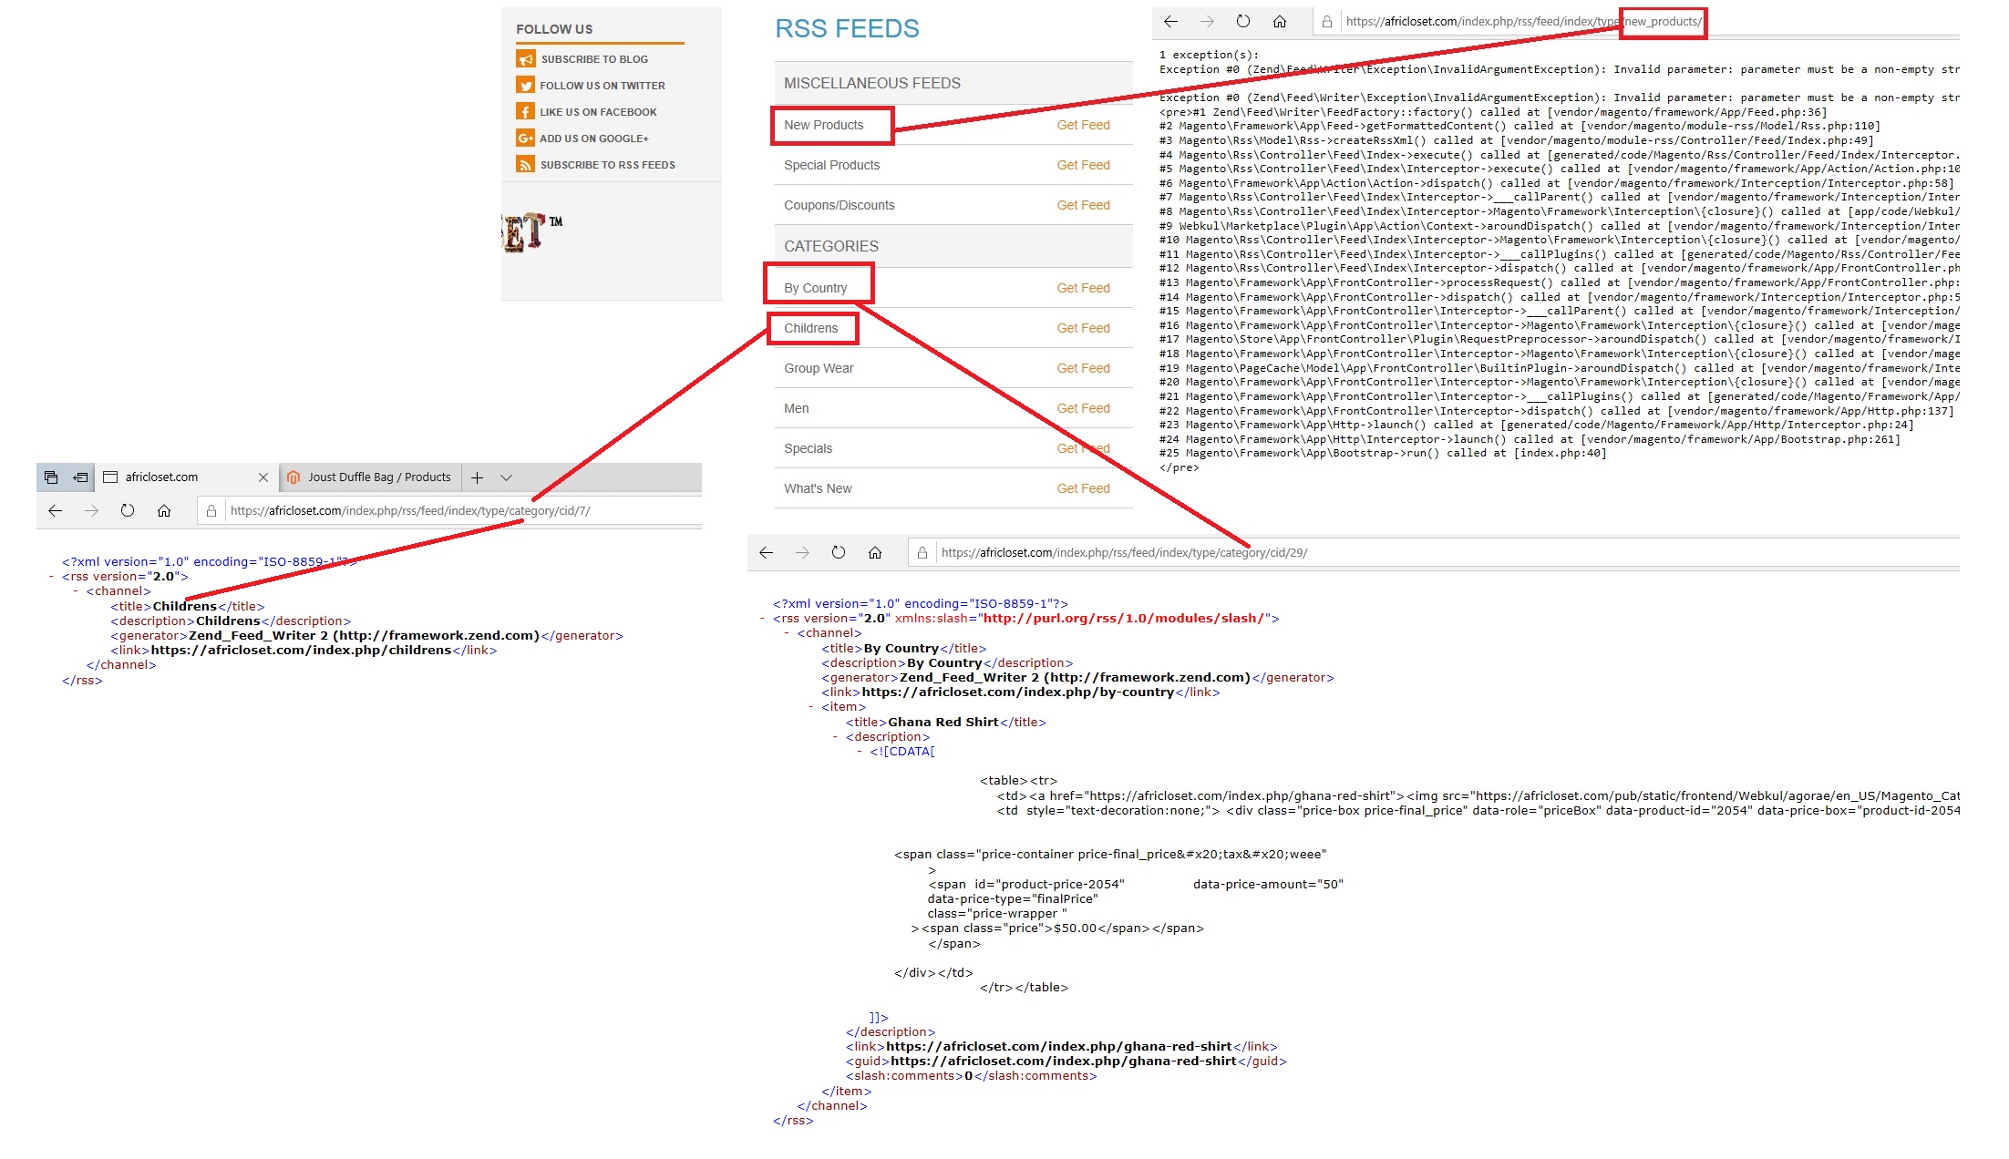
Task: Click the Google+ icon under Follow Us
Action: [x=526, y=138]
